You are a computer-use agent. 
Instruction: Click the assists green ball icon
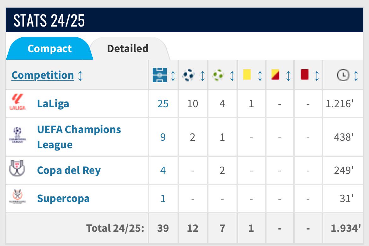pyautogui.click(x=218, y=75)
